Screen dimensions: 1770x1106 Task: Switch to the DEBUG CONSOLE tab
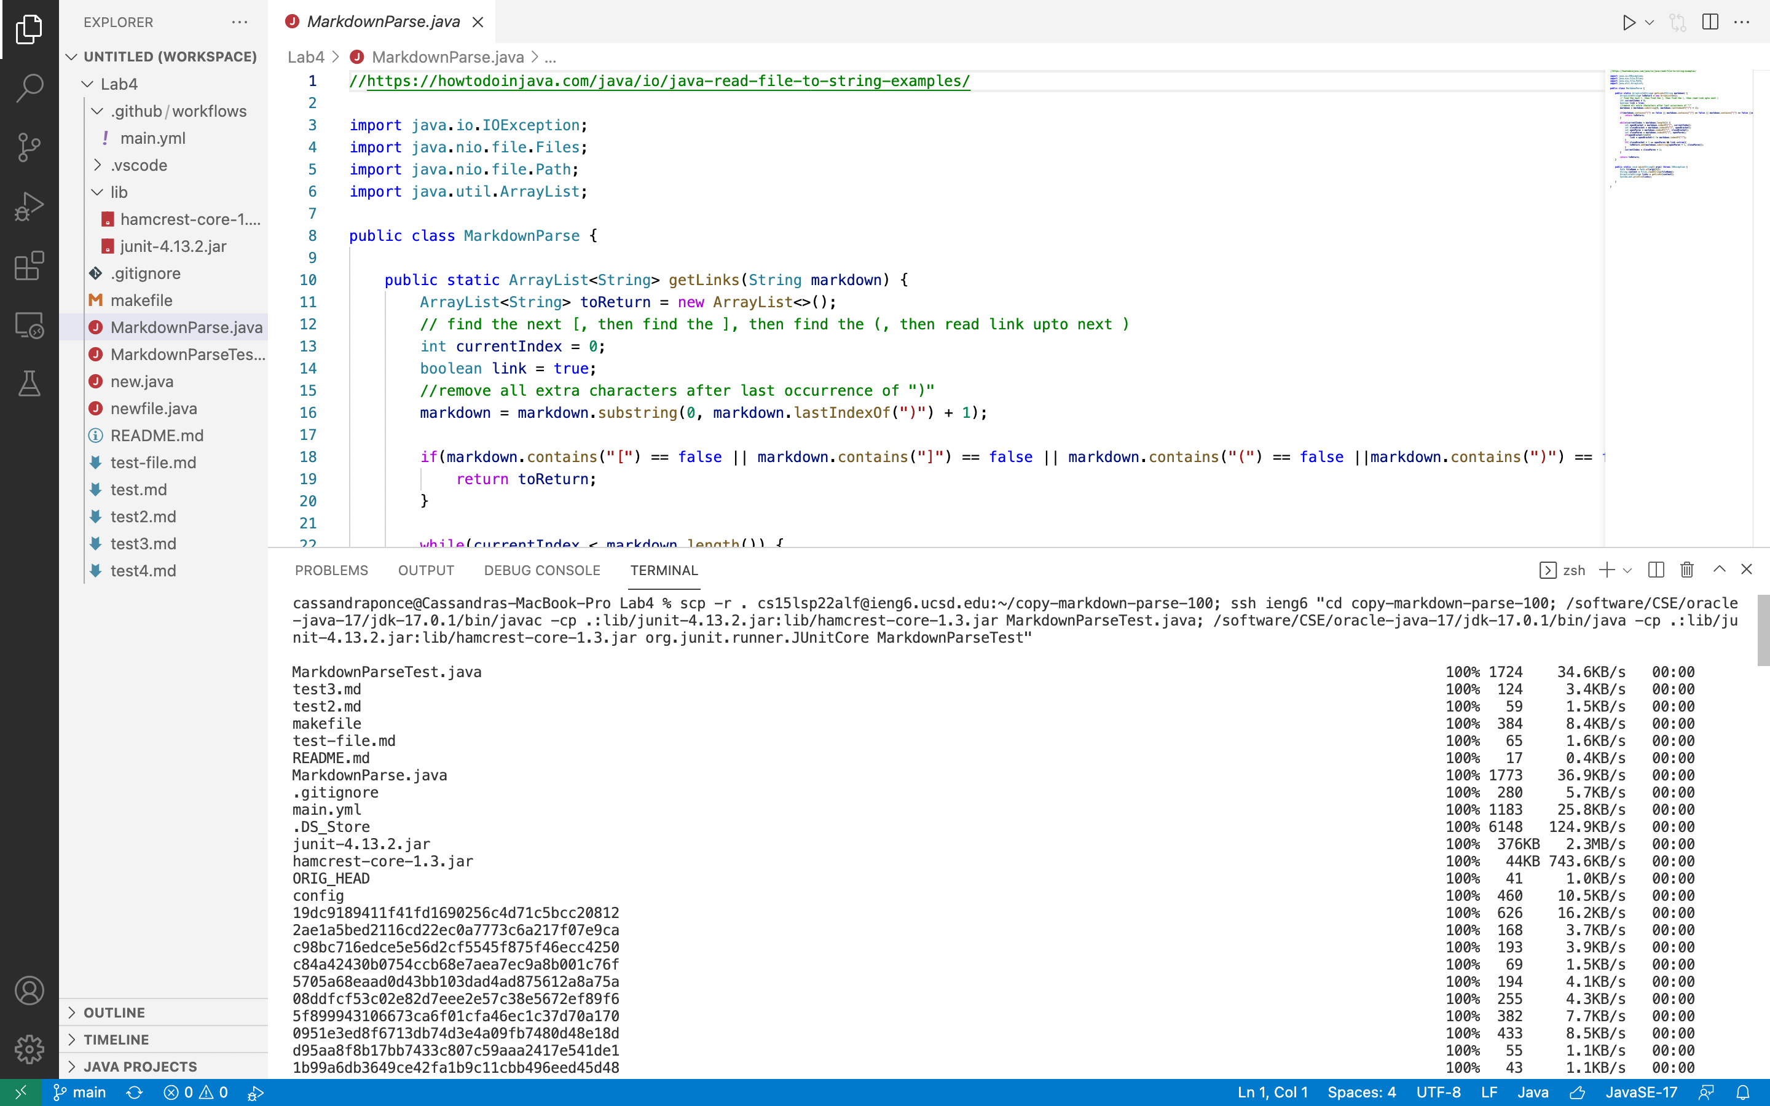tap(542, 570)
